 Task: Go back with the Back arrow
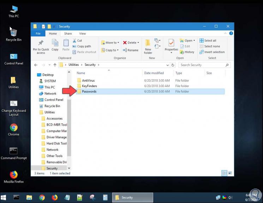point(36,65)
